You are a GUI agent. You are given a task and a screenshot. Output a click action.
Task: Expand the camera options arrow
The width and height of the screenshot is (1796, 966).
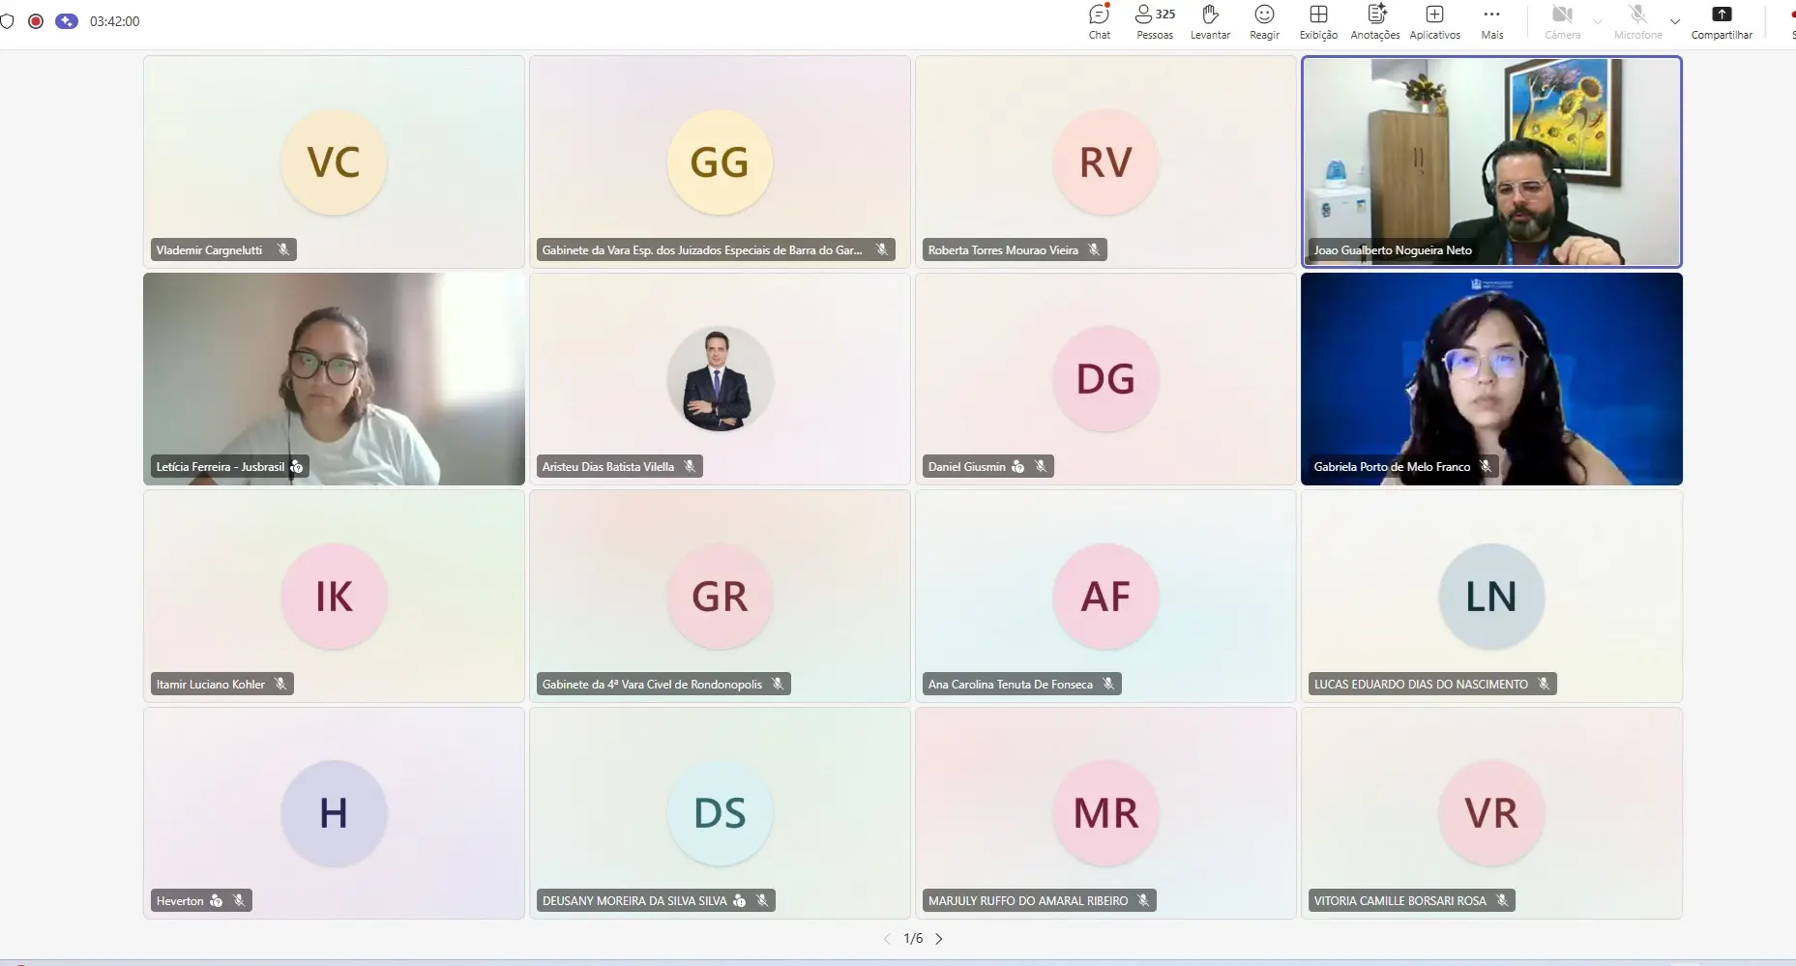click(x=1598, y=21)
